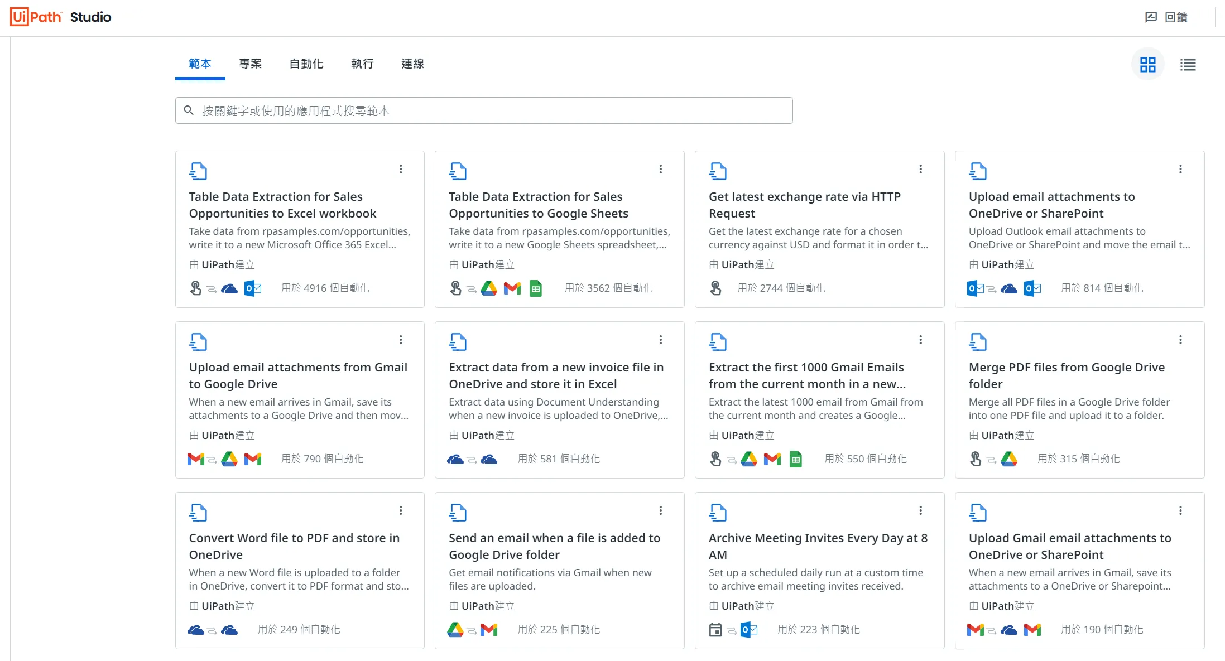Open options for Excel workbook extraction template
Viewport: 1225px width, 661px height.
401,169
